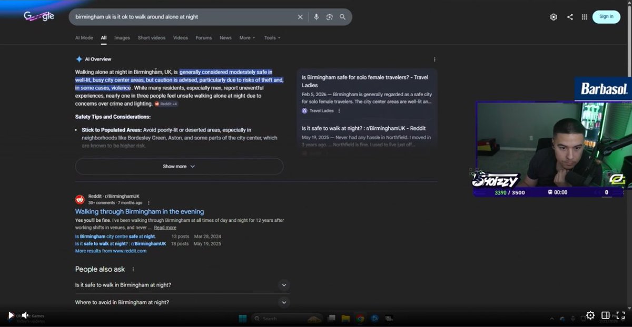This screenshot has height=327, width=632.
Task: Click the Google logo
Action: (x=39, y=17)
